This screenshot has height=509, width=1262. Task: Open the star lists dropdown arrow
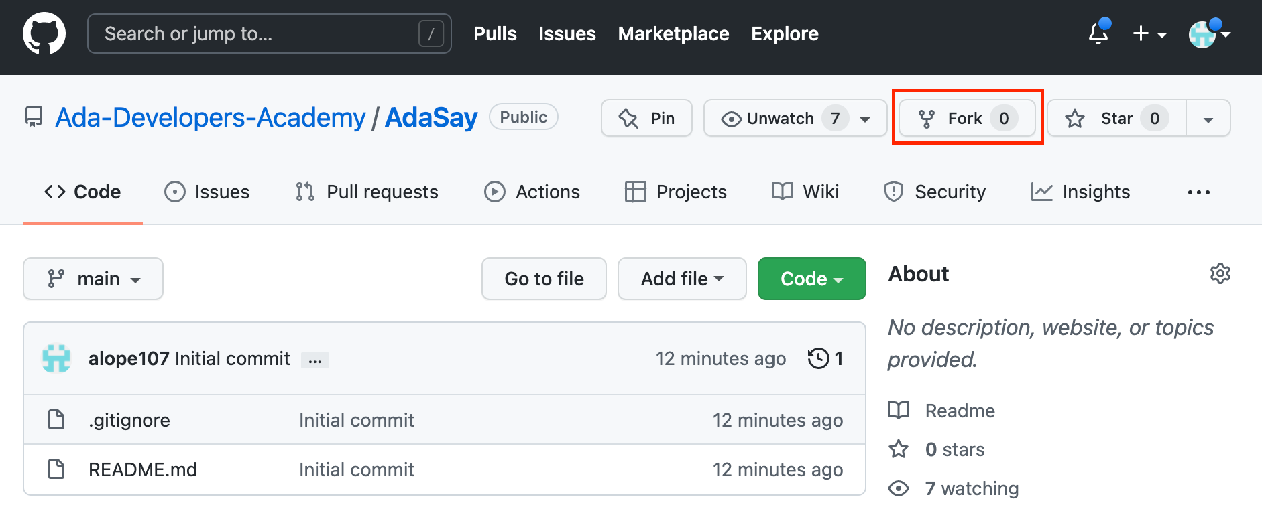pos(1208,119)
